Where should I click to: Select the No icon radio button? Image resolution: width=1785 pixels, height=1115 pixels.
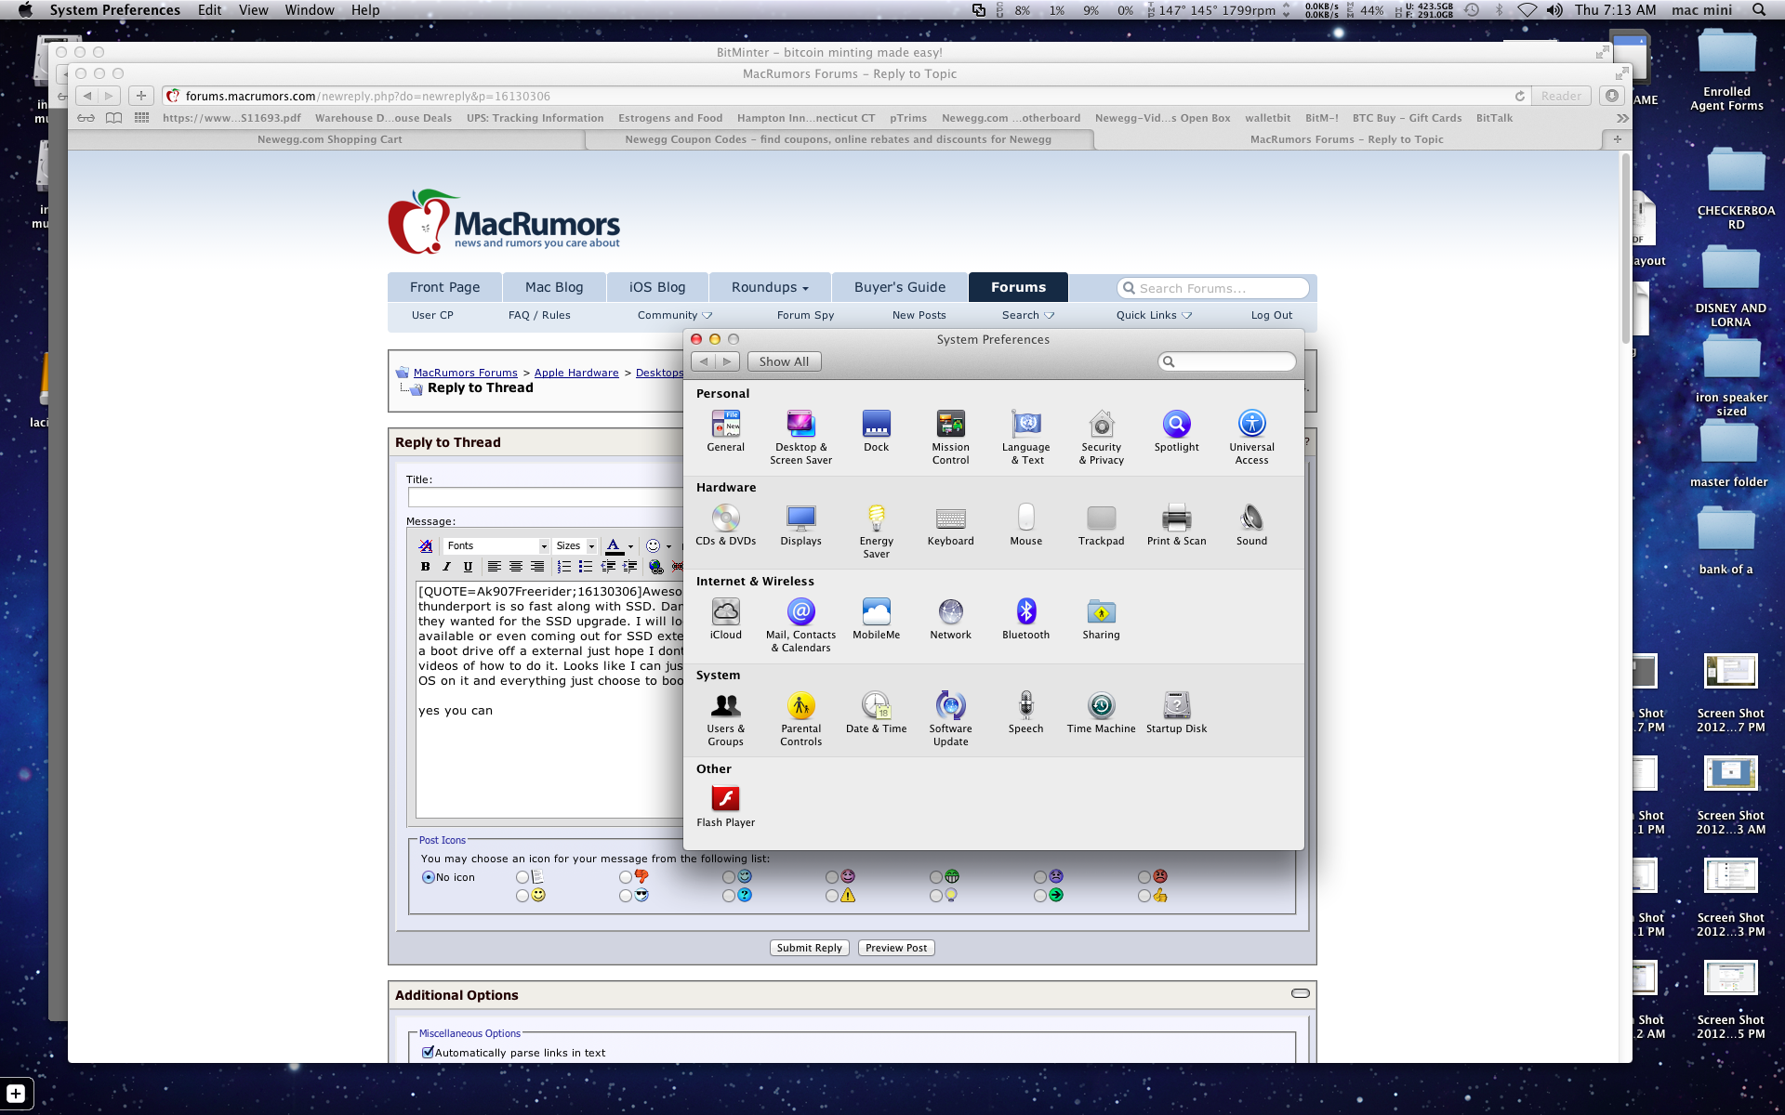pyautogui.click(x=429, y=877)
